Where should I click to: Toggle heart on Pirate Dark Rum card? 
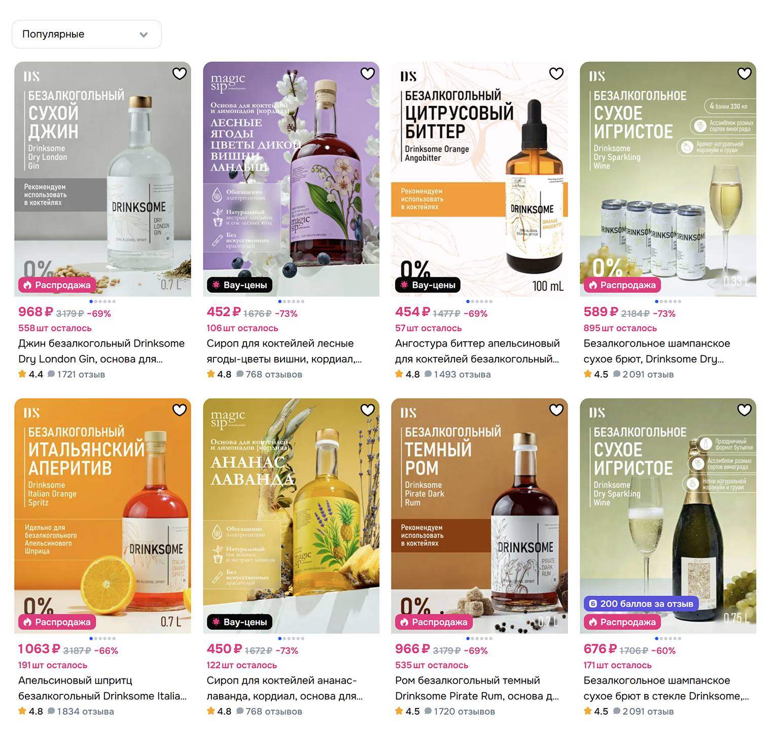(x=556, y=410)
